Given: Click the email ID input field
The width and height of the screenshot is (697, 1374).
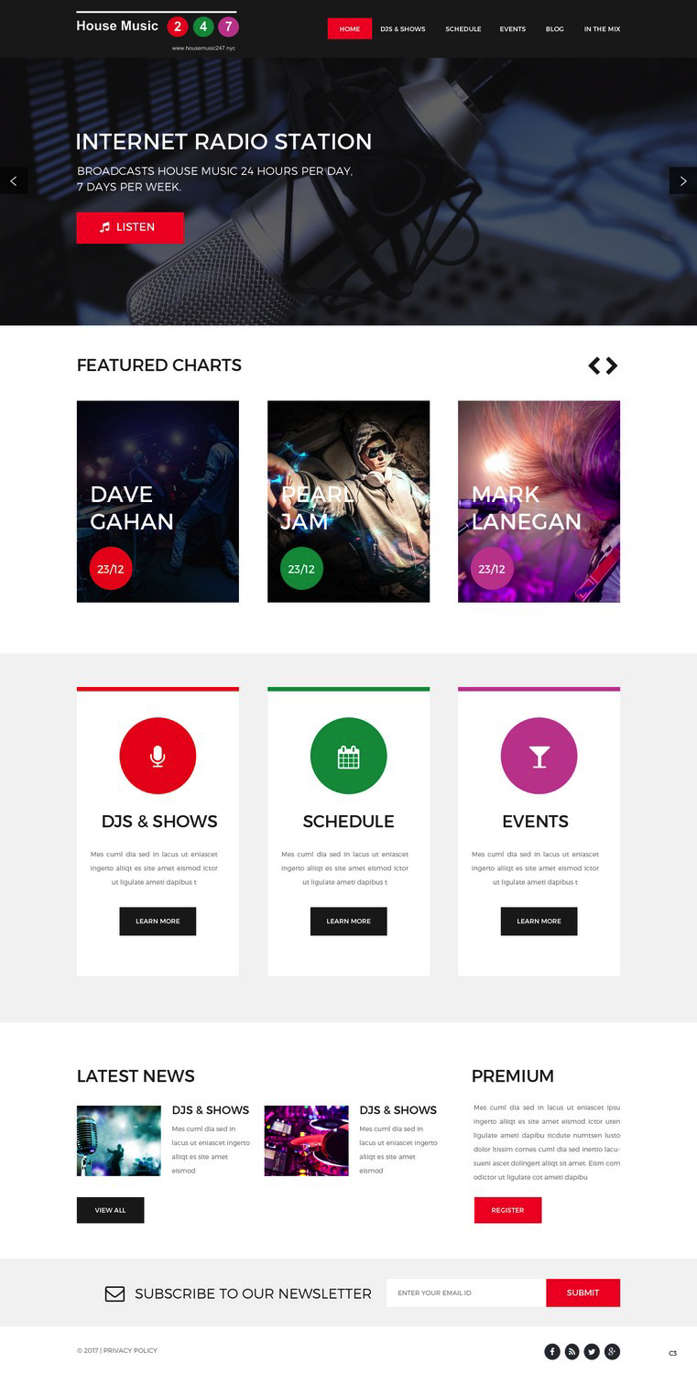Looking at the screenshot, I should coord(466,1292).
